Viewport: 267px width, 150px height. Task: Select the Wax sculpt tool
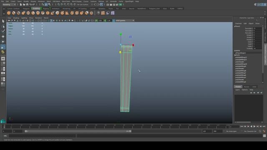58,13
